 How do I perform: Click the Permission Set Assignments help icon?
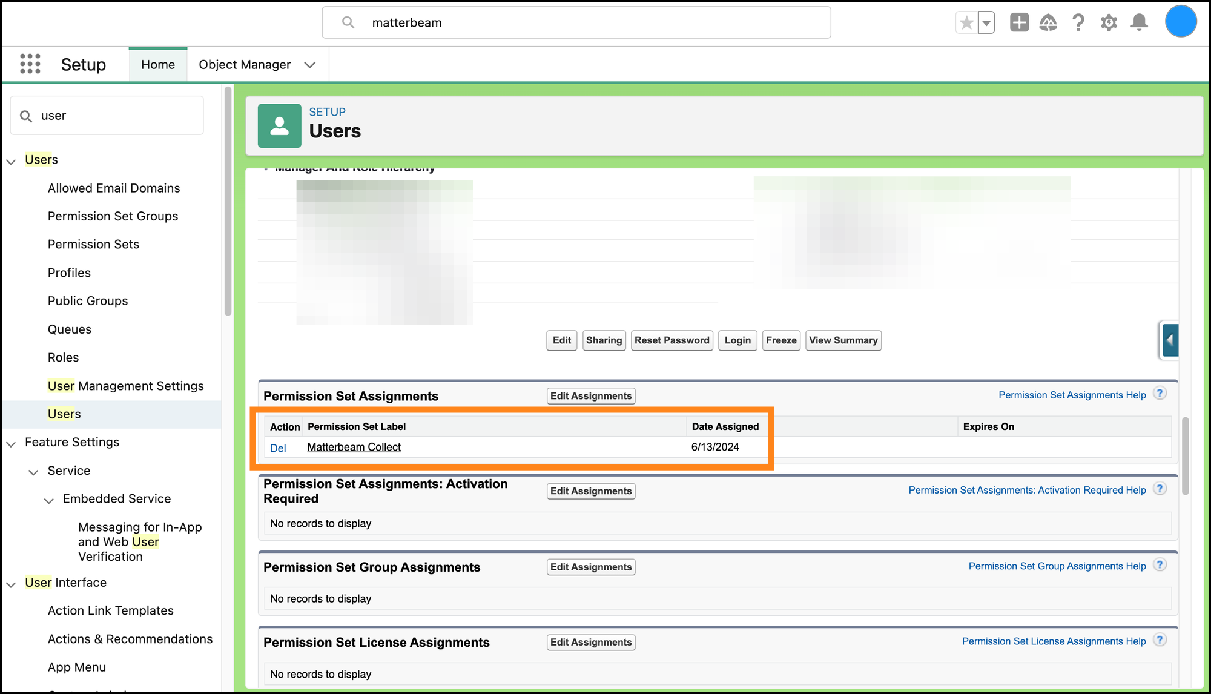point(1160,394)
